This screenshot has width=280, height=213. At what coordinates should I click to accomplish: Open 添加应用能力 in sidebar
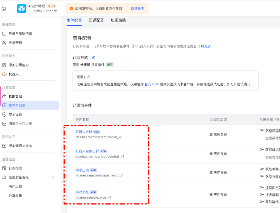tap(18, 65)
